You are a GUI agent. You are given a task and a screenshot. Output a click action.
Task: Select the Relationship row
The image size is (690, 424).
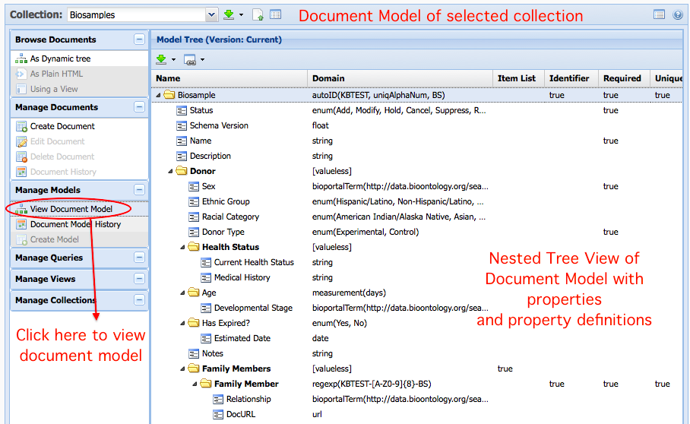click(x=417, y=399)
